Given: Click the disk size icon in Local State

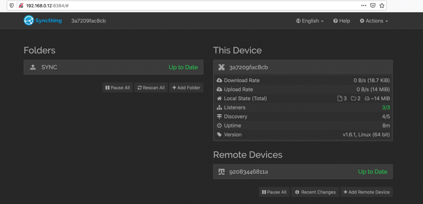Looking at the screenshot, I should click(367, 99).
